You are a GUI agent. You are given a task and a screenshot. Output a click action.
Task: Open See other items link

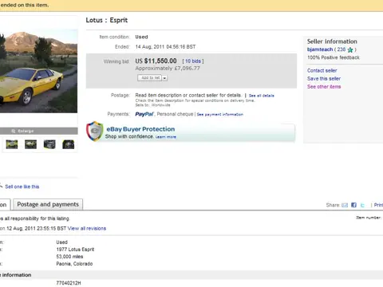click(324, 87)
